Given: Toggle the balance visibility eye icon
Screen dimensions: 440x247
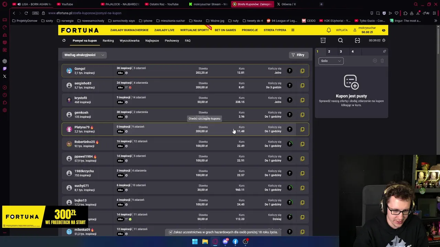Looking at the screenshot, I should click(x=384, y=30).
